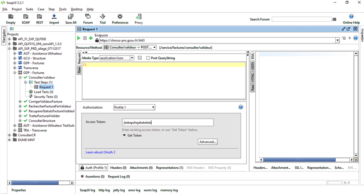Click the response pane horizontal scrollbar

pyautogui.click(x=299, y=160)
